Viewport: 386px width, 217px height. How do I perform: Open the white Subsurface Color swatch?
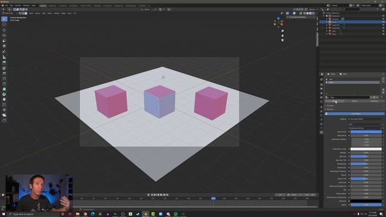coord(366,149)
